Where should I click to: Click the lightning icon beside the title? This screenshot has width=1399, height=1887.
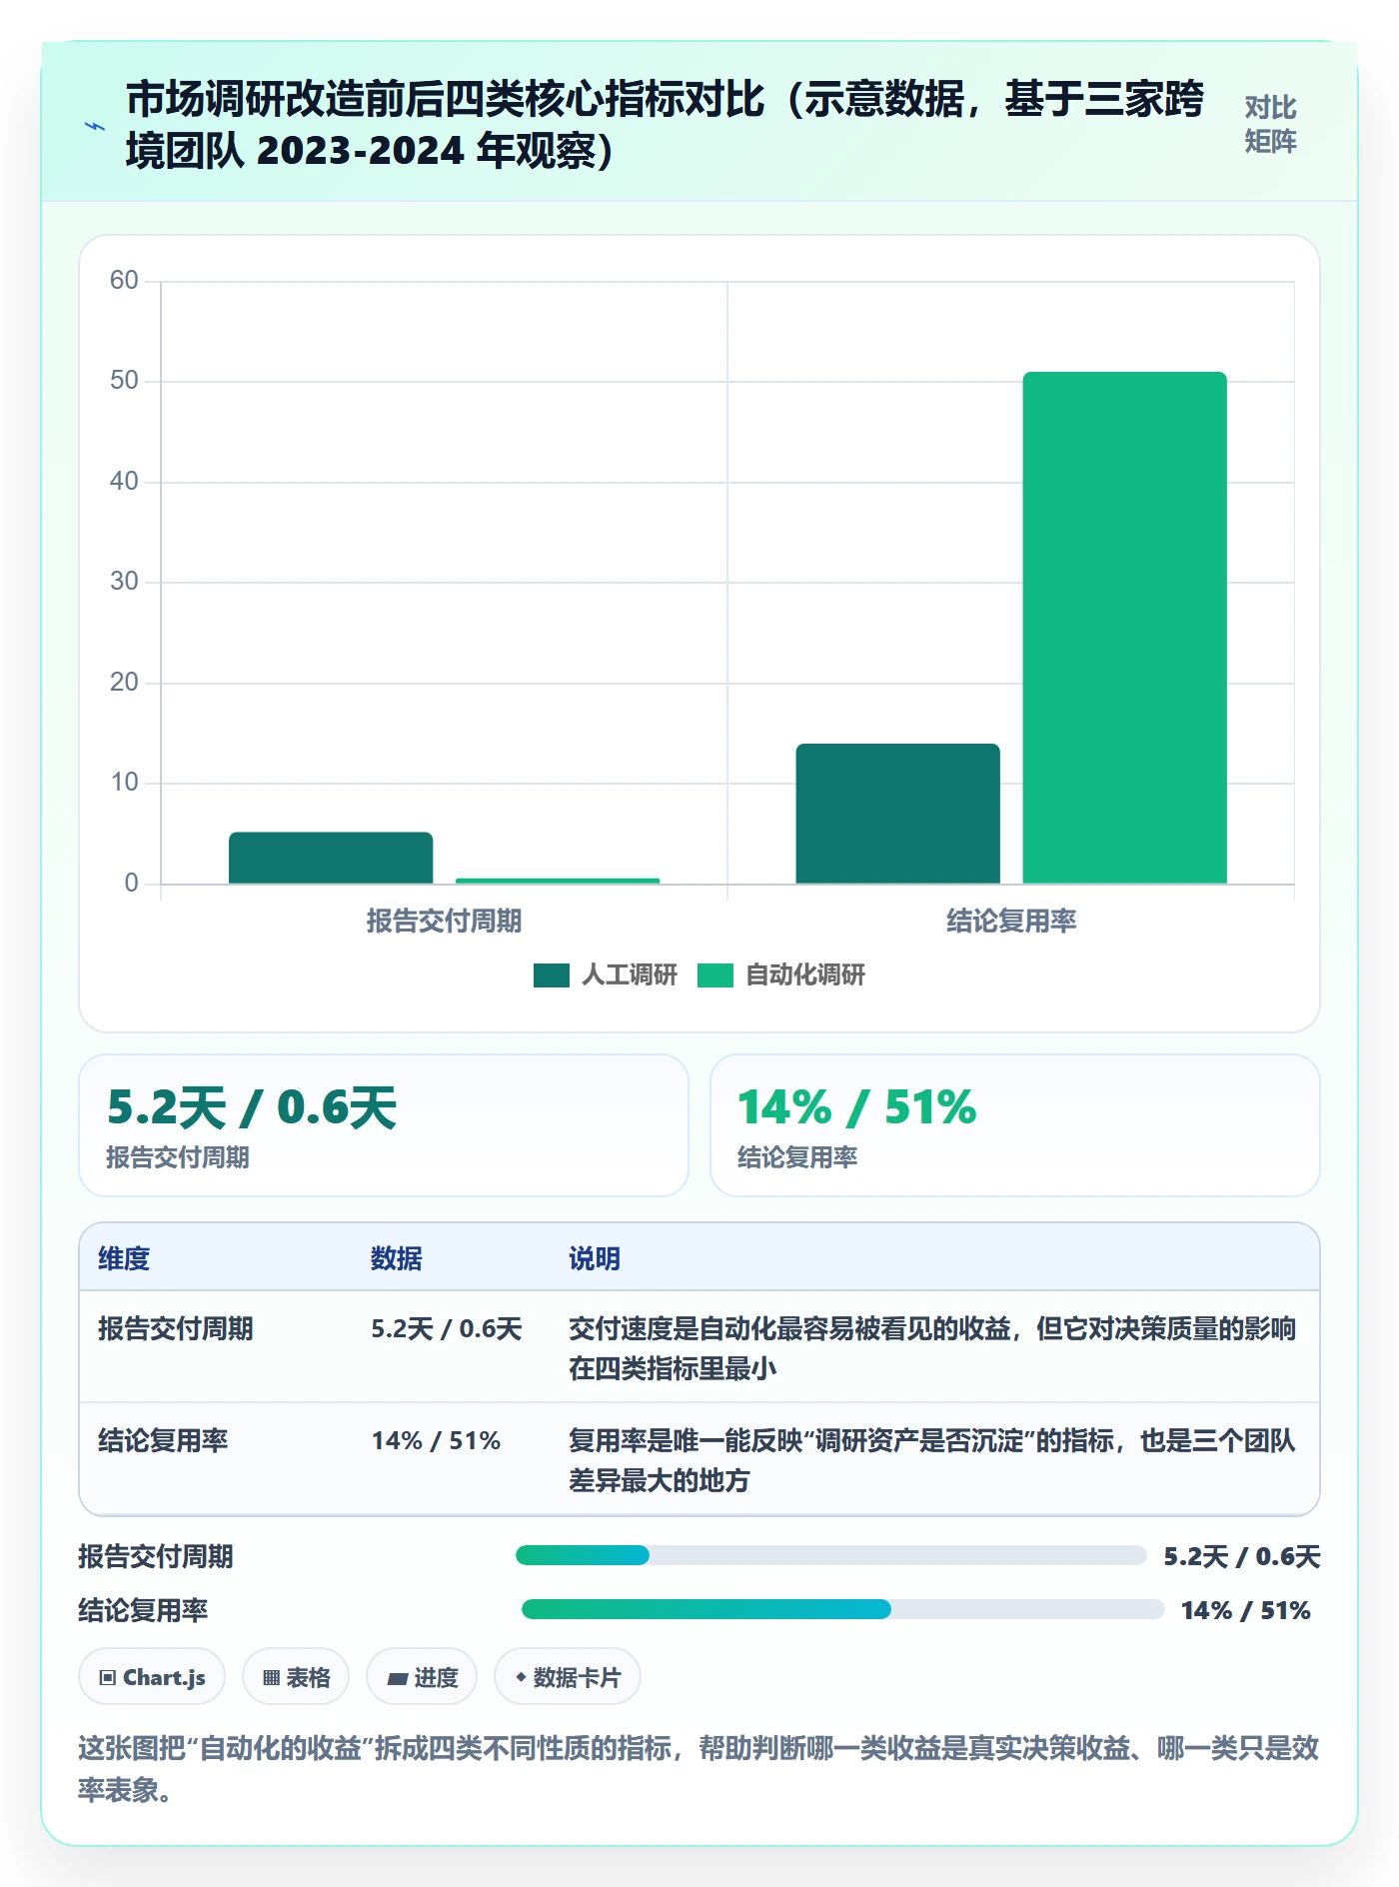(x=95, y=126)
